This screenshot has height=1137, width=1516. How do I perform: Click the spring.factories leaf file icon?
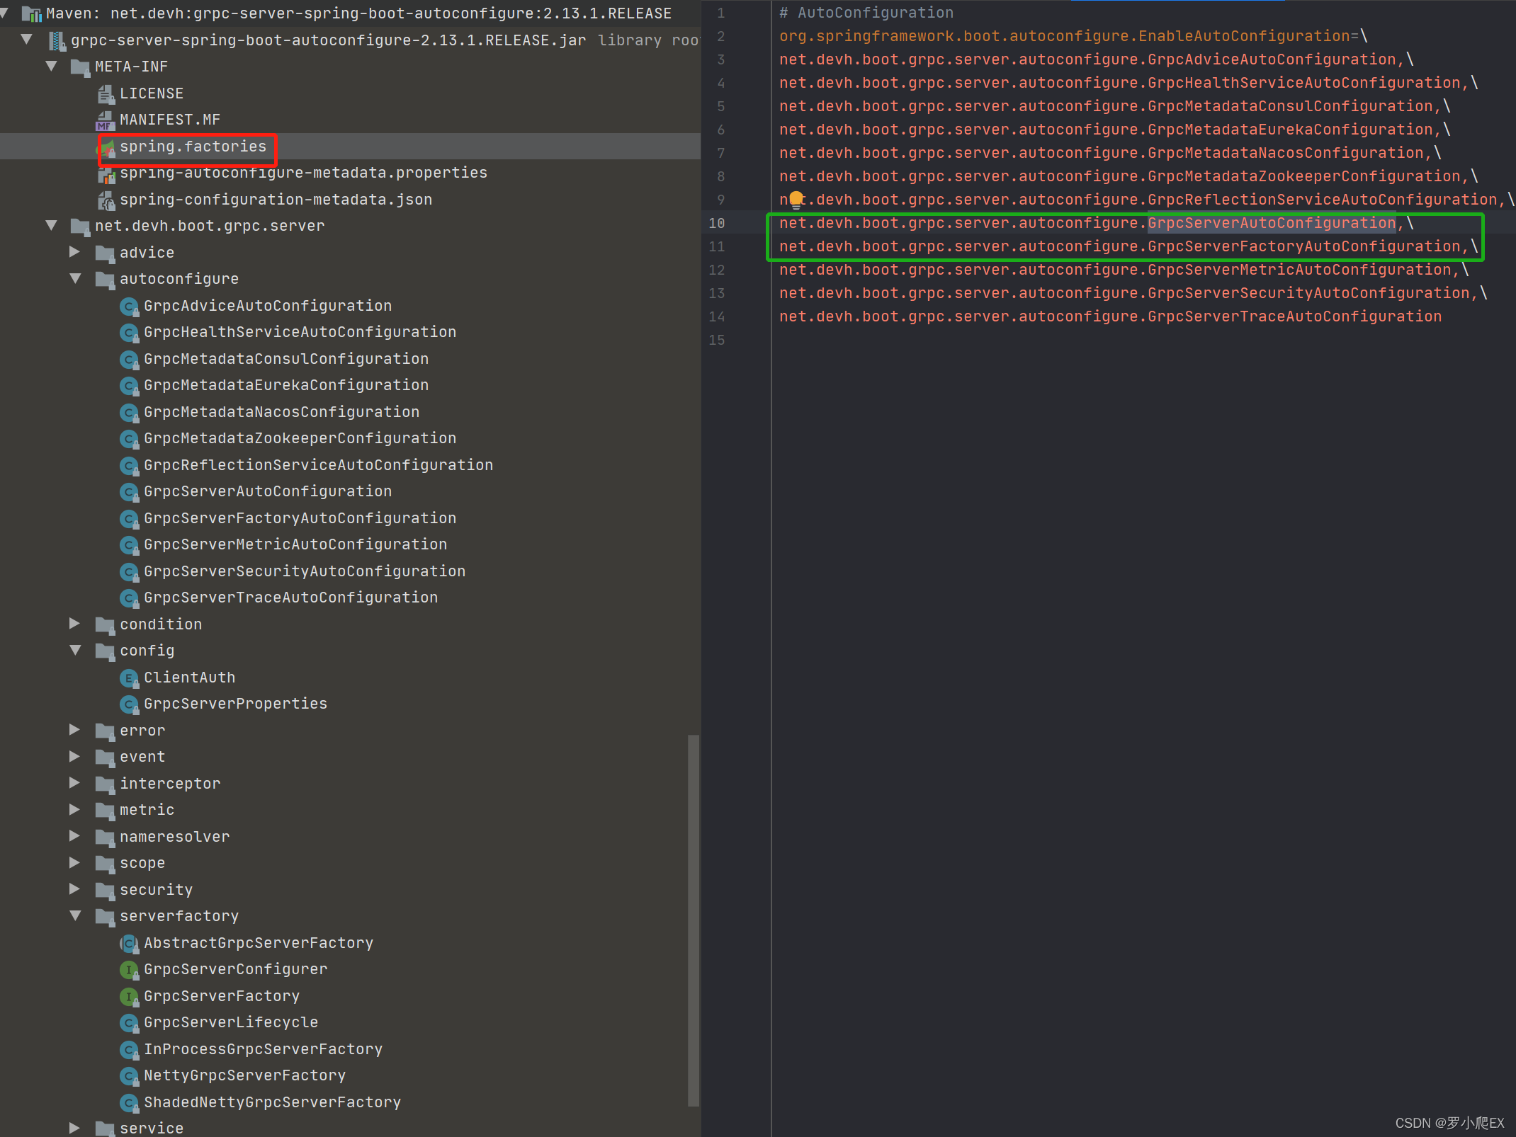108,147
